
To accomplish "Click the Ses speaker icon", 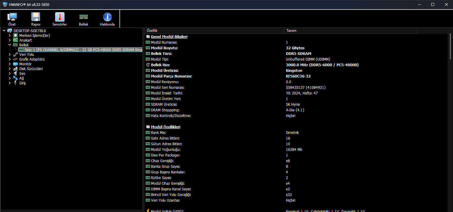I will [x=15, y=73].
